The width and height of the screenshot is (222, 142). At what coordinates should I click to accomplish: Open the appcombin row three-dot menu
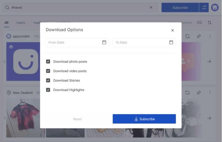[x=210, y=36]
